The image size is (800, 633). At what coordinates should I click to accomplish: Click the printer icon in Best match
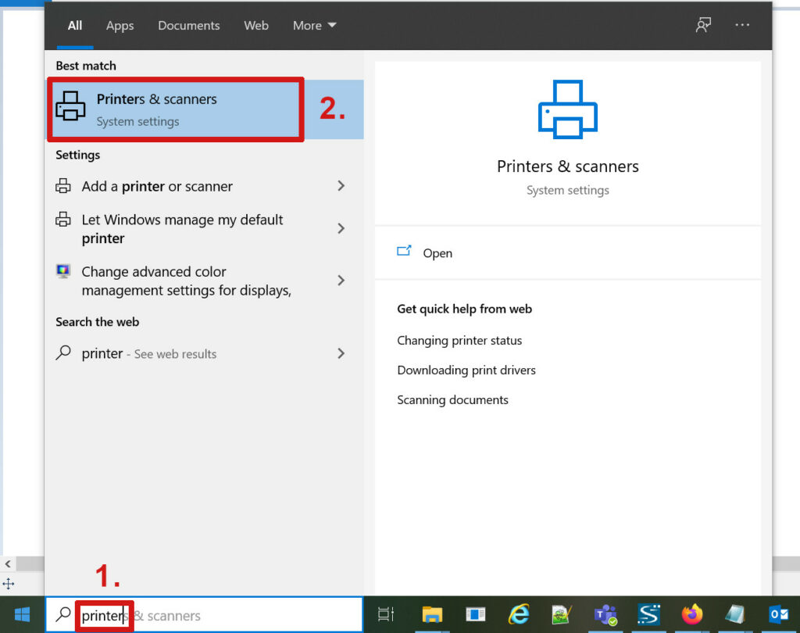70,106
